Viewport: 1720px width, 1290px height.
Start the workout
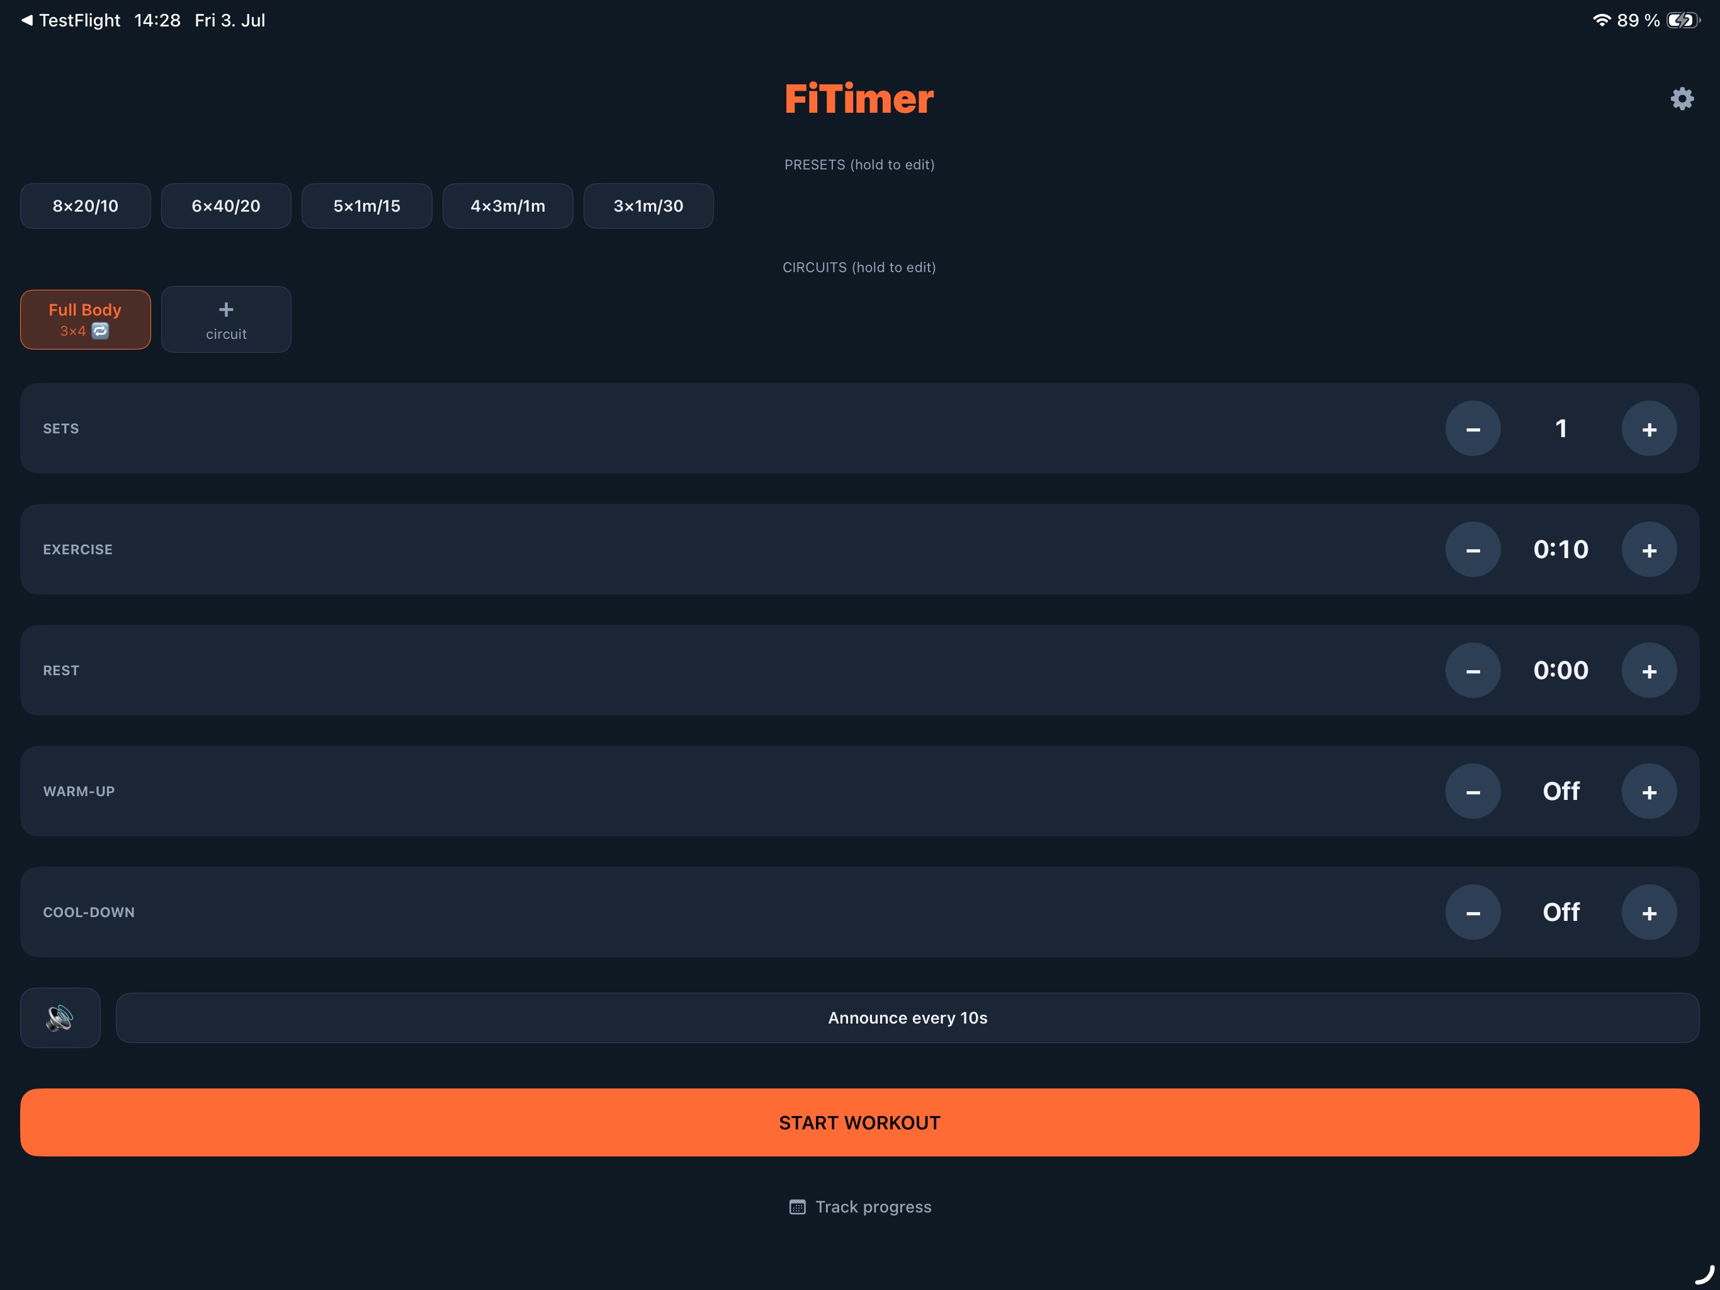point(860,1122)
